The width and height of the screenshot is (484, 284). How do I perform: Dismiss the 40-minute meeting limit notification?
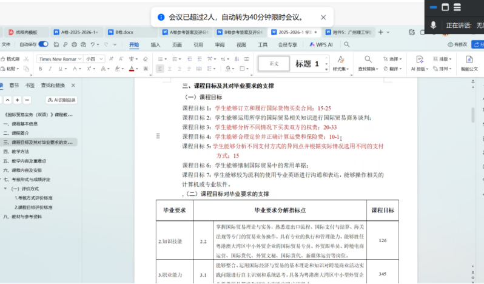323,18
